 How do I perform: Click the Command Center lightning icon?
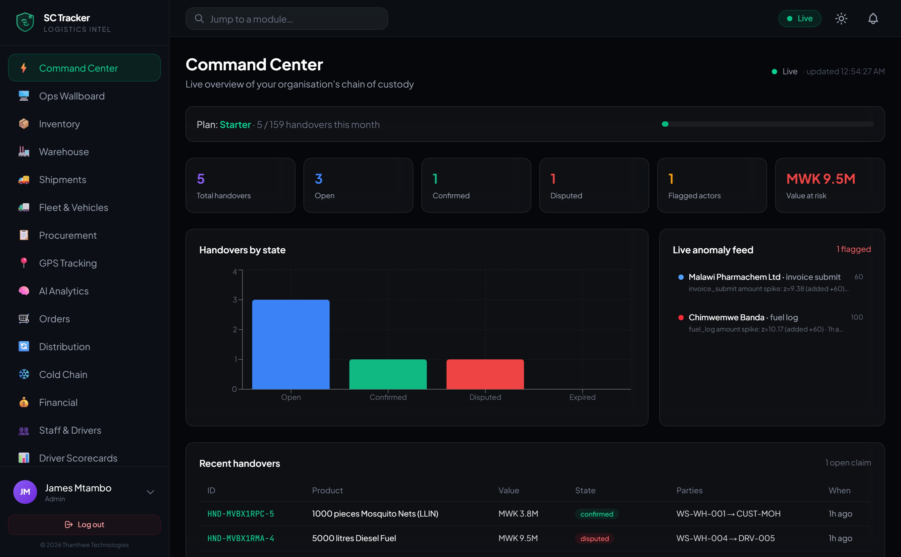[x=24, y=68]
